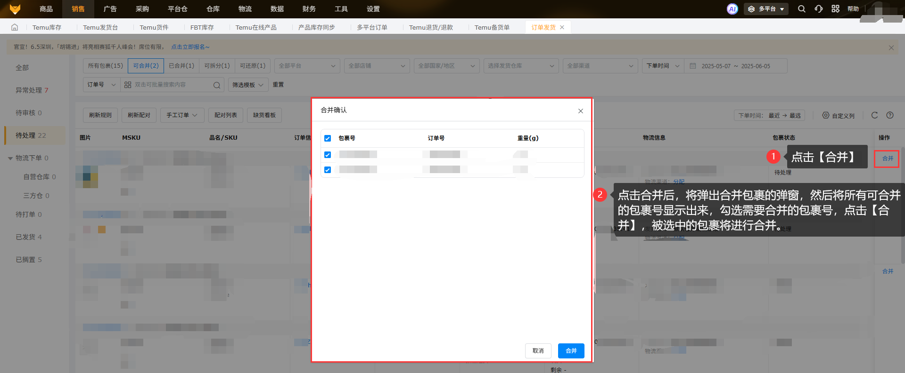Uncheck the second package row checkbox
The width and height of the screenshot is (905, 373).
coord(328,170)
